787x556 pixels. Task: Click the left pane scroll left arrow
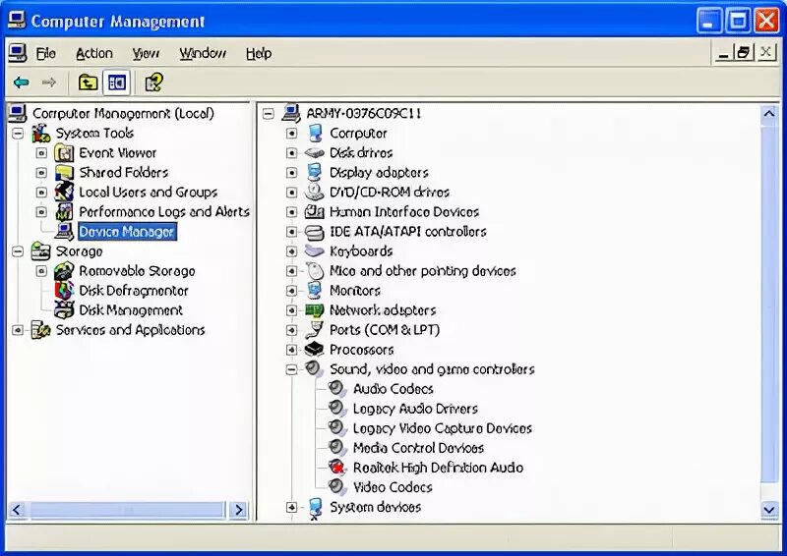pyautogui.click(x=17, y=510)
